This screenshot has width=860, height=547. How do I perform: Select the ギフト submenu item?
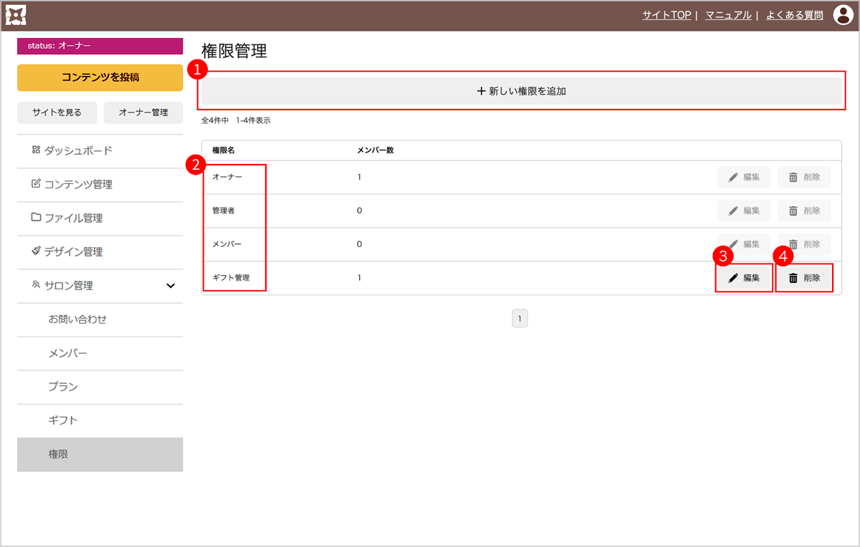(63, 420)
